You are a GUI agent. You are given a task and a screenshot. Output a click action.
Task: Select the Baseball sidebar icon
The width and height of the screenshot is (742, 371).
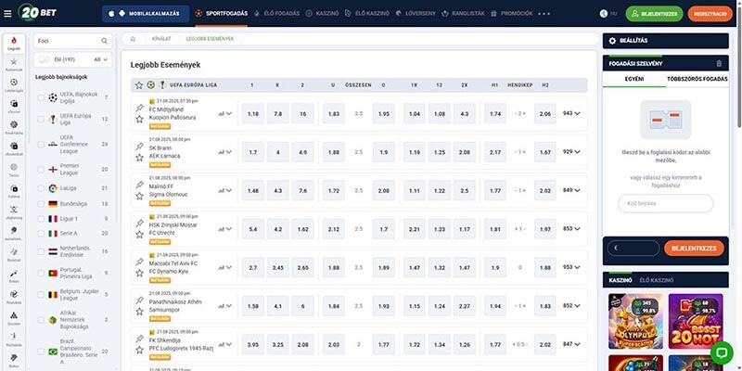(14, 254)
